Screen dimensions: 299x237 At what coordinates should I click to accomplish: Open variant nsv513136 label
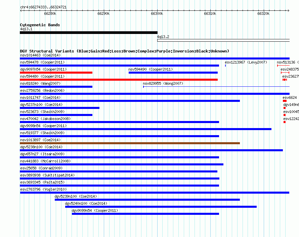click(286, 62)
